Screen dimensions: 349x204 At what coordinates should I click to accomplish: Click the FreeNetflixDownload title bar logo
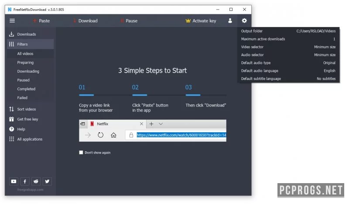(x=10, y=10)
